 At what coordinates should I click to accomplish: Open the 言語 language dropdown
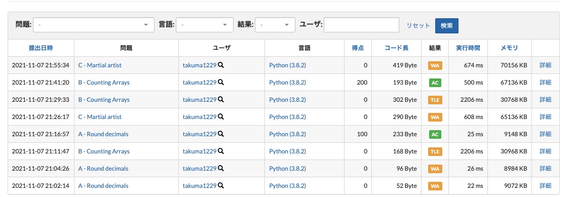pyautogui.click(x=205, y=25)
